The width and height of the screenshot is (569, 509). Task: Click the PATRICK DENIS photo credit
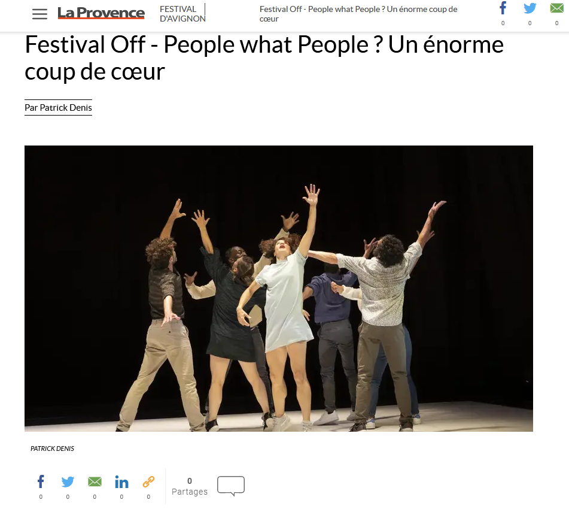(52, 449)
